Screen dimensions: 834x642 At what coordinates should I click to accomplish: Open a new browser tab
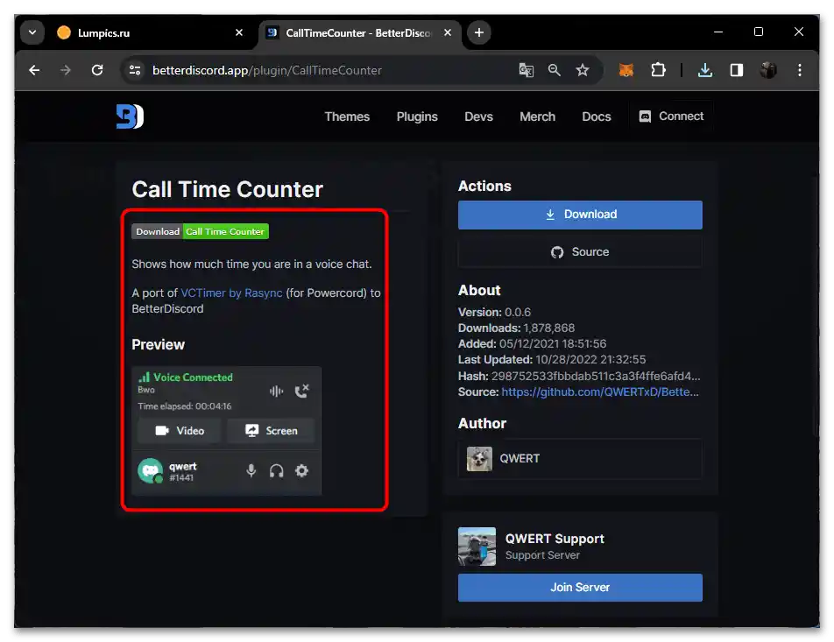point(478,32)
